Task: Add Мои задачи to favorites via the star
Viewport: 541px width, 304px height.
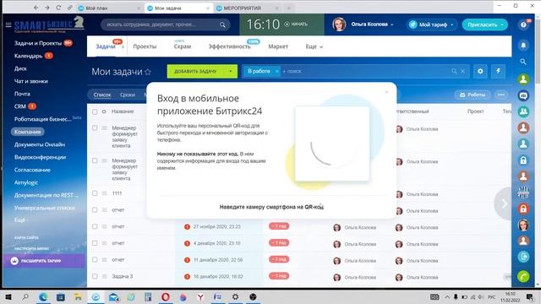Action: [x=148, y=72]
